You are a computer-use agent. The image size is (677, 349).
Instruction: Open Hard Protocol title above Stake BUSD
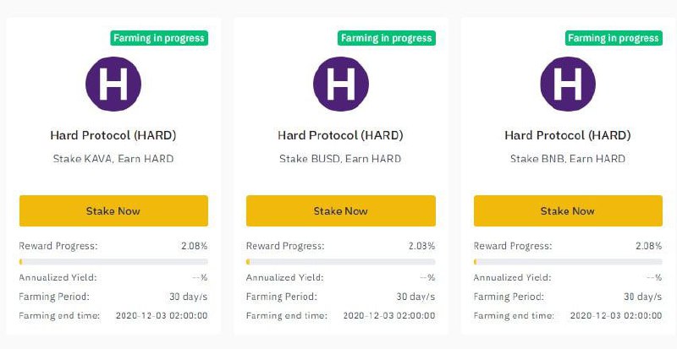(x=340, y=135)
